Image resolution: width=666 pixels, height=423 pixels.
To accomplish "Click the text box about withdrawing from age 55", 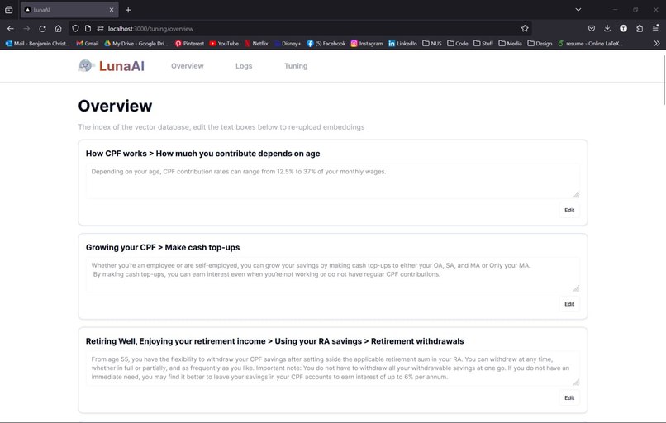I will (332, 368).
